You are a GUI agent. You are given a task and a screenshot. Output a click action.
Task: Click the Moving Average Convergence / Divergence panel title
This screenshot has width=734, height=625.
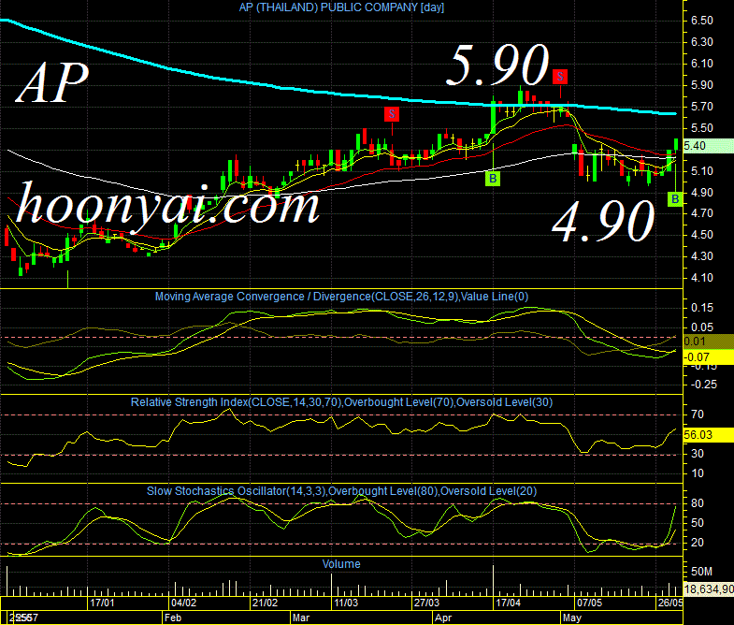[341, 297]
